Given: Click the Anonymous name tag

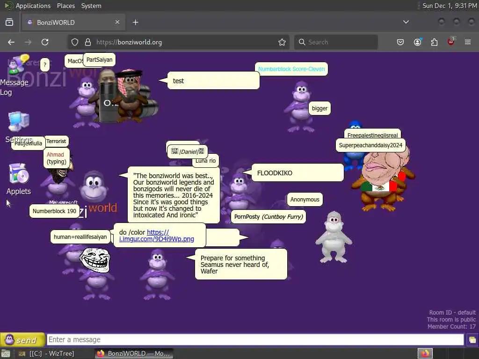Looking at the screenshot, I should tap(305, 199).
